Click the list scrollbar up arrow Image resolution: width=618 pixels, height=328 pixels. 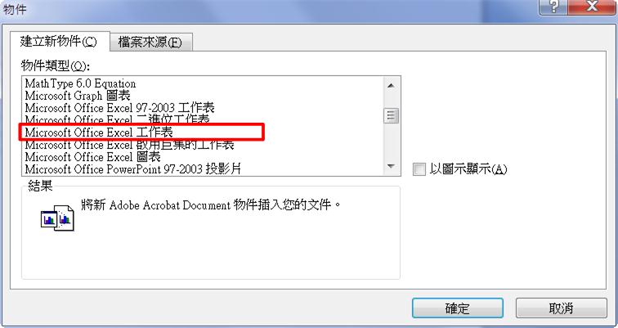tap(391, 86)
